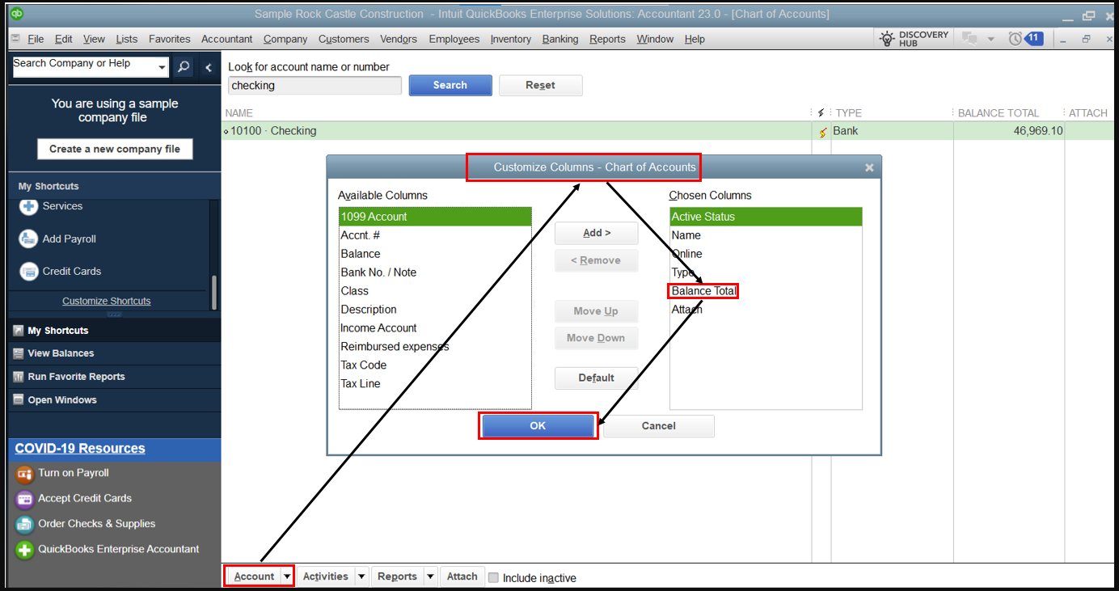Expand the Reports button dropdown arrow
Viewport: 1119px width, 591px height.
[430, 576]
